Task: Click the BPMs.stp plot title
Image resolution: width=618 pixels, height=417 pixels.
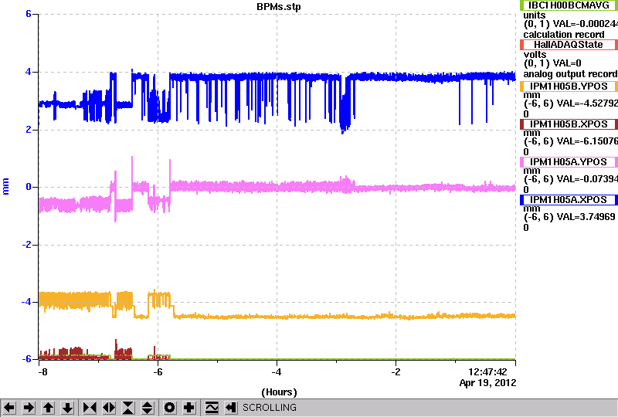Action: tap(278, 7)
